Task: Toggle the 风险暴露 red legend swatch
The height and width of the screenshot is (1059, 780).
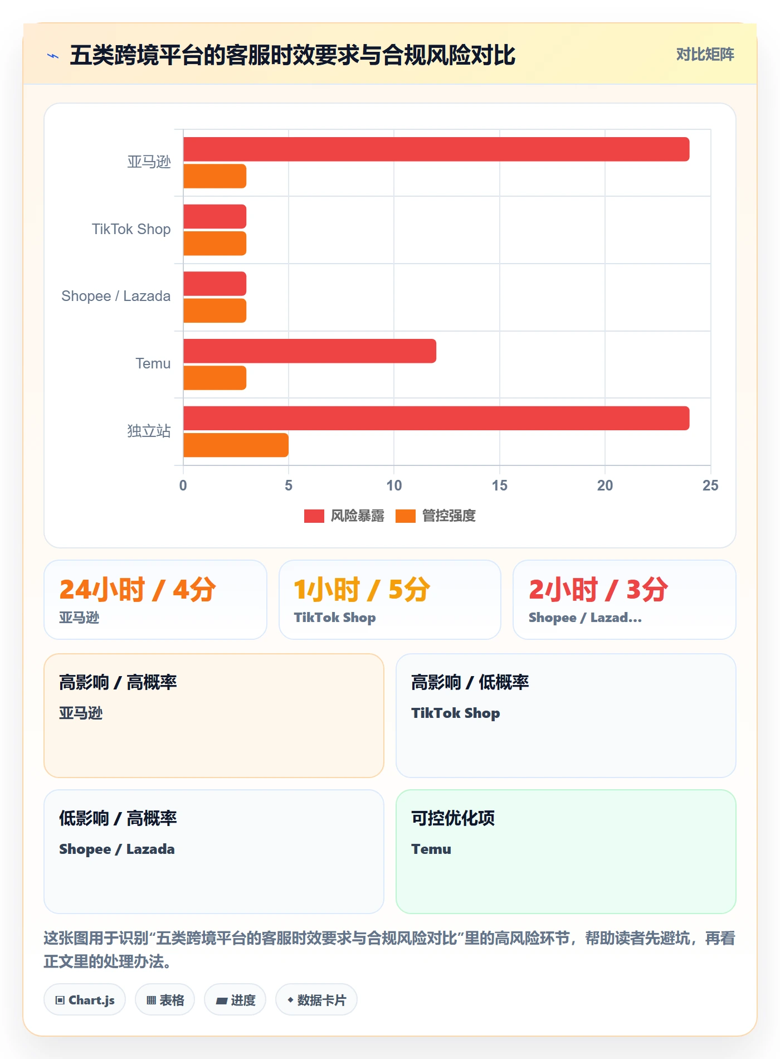Action: pyautogui.click(x=314, y=516)
